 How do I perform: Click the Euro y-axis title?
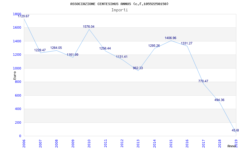(x=15, y=75)
